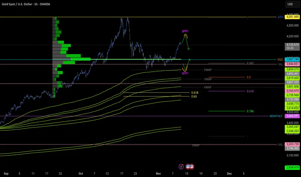Viewport: 301px width, 177px height.
Task: Click the green 3,614.852 price label
Action: [x=292, y=108]
